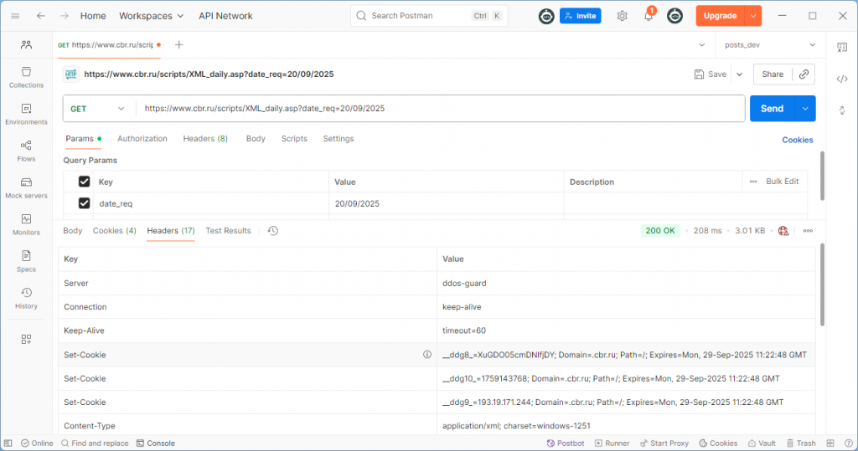Open the user avatar next to Upgrade
Image resolution: width=858 pixels, height=451 pixels.
point(675,16)
